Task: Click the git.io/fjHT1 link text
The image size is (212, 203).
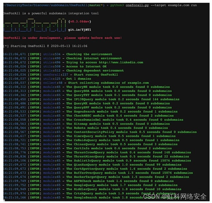Action: pos(79,30)
